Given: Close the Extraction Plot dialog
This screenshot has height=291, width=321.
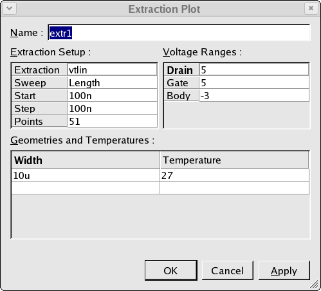Looking at the screenshot, I should click(x=311, y=8).
